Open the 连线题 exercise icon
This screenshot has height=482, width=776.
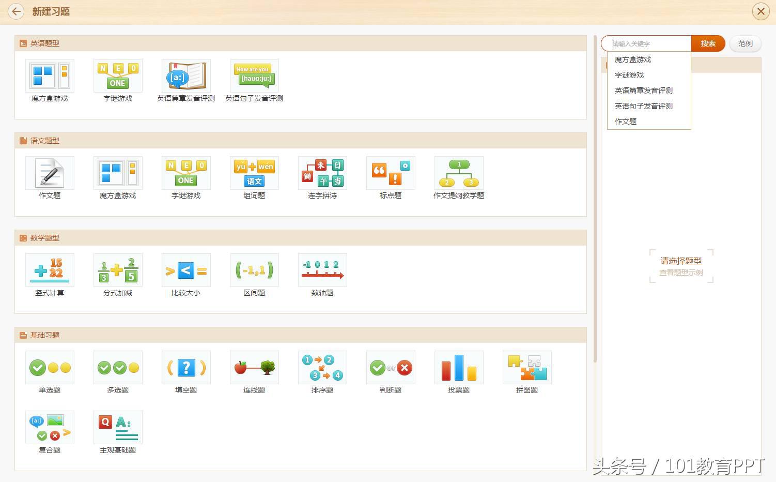pyautogui.click(x=254, y=367)
